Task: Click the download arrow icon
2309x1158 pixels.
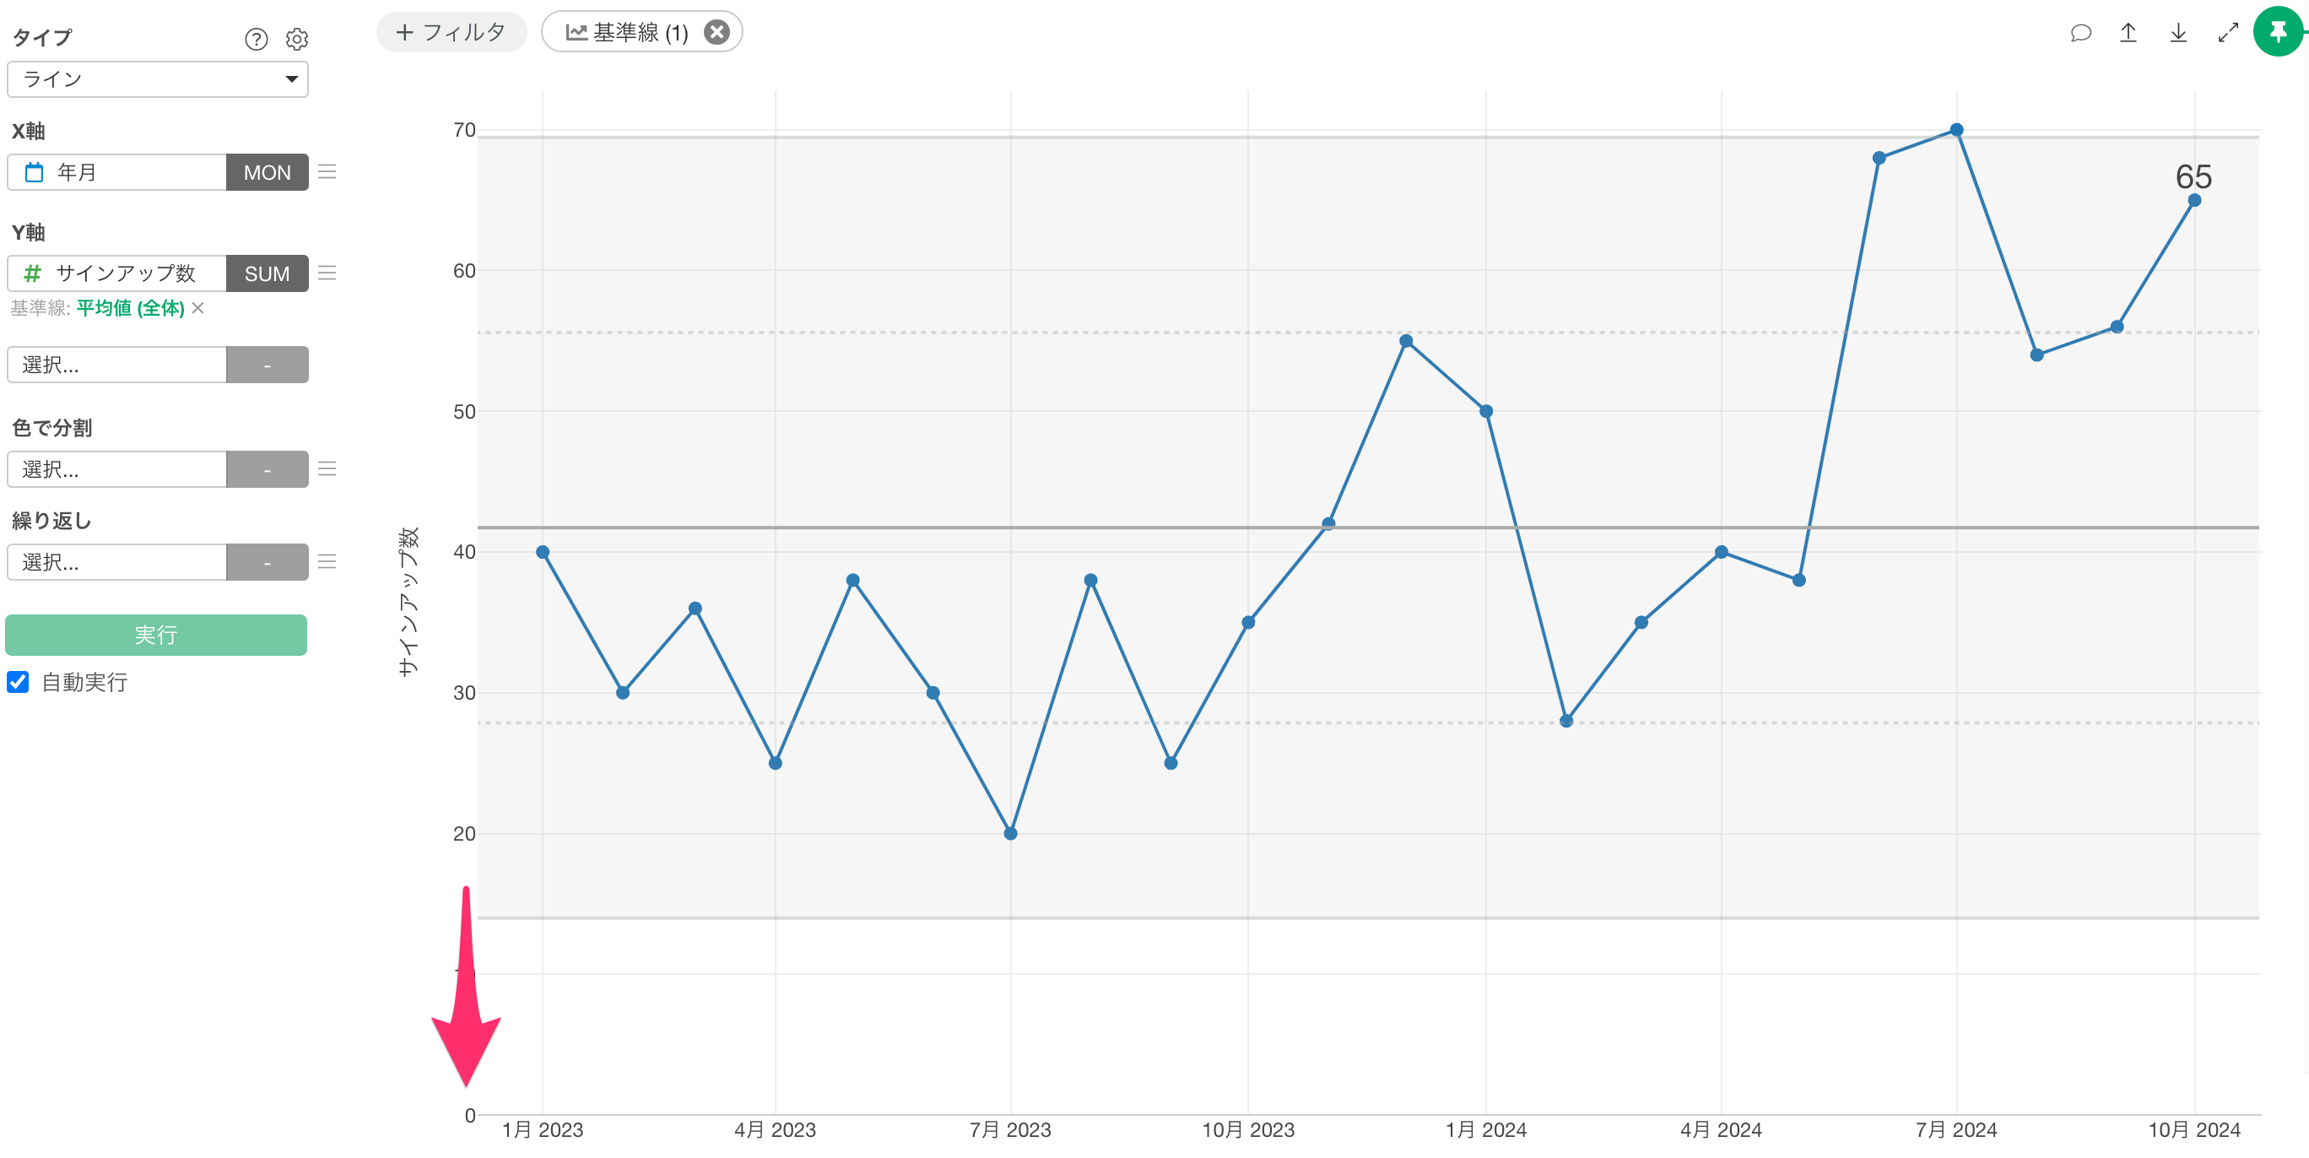Action: click(2177, 33)
